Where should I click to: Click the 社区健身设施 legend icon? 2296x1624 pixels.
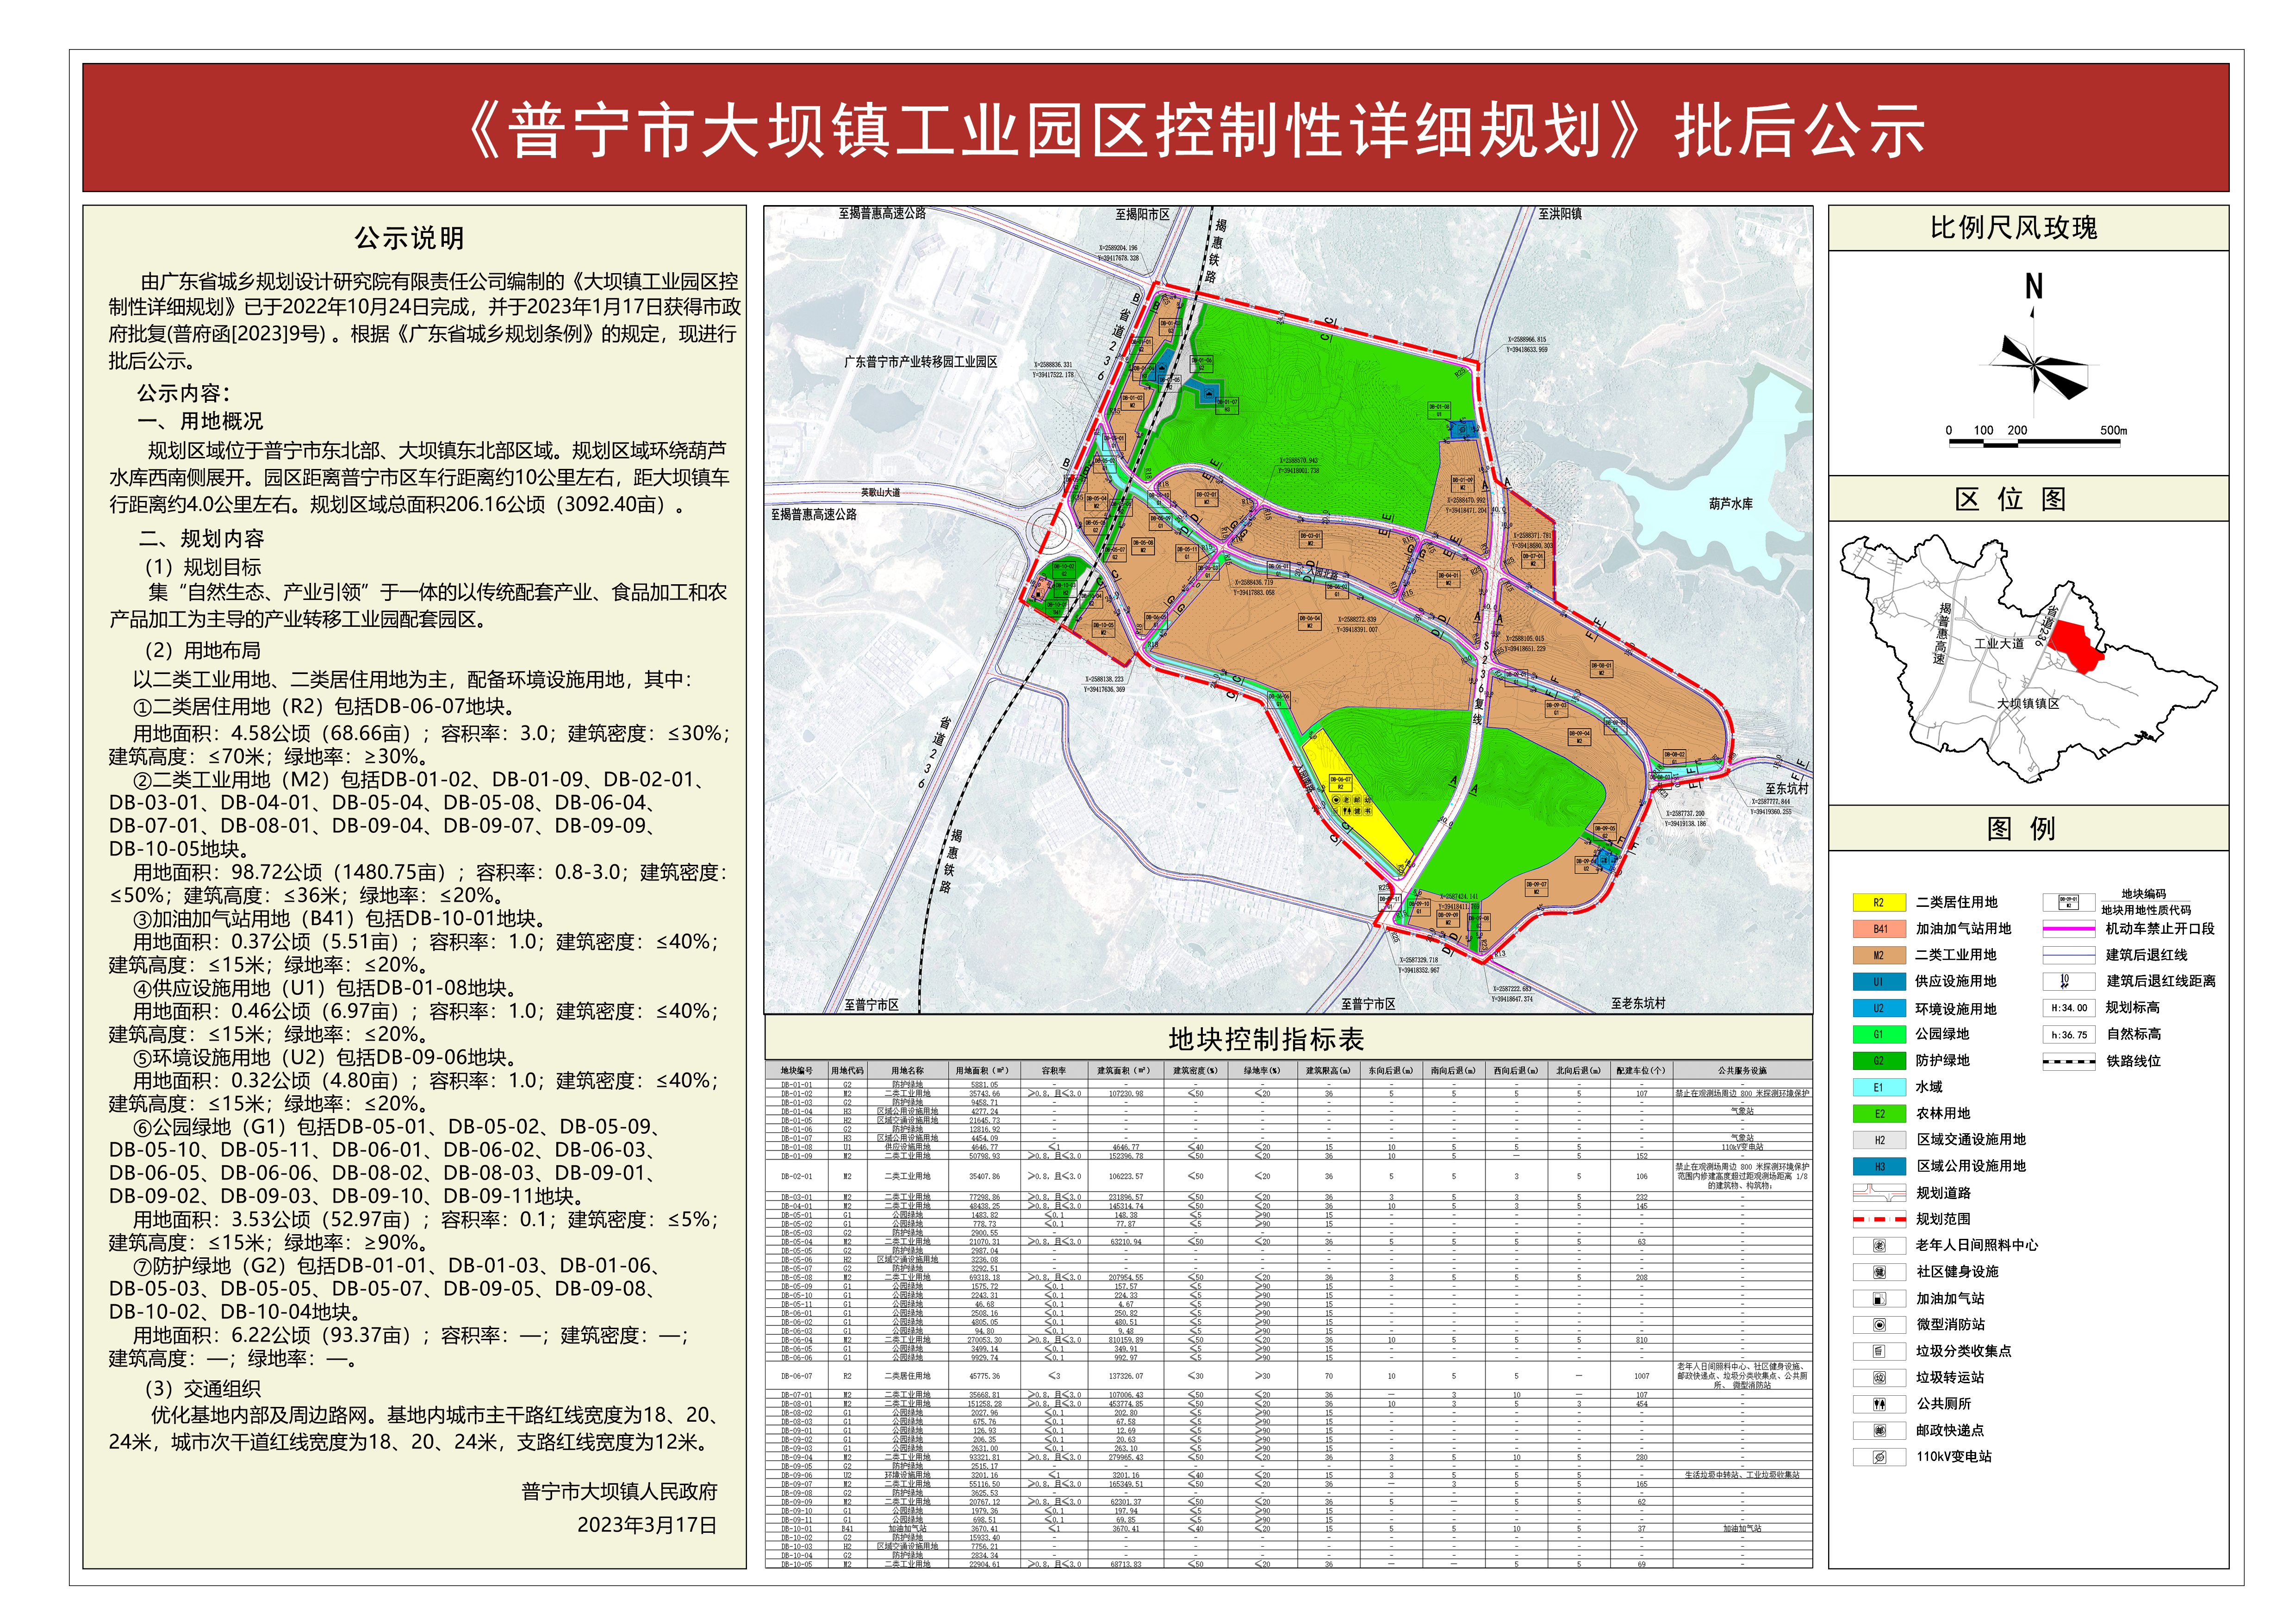(x=1879, y=1272)
